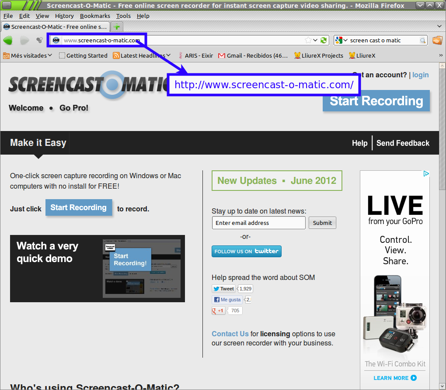Expand the address bar history dropdown
Image resolution: width=446 pixels, height=390 pixels.
click(315, 40)
